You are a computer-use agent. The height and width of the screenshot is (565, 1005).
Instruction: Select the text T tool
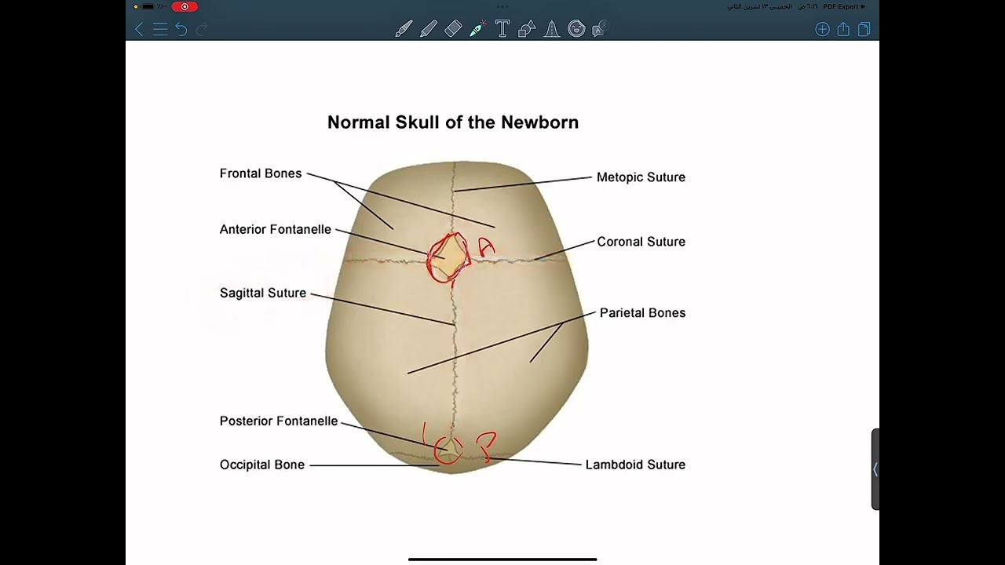tap(502, 29)
